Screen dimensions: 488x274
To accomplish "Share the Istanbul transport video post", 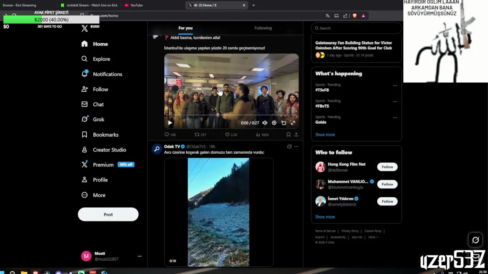I will (x=296, y=135).
